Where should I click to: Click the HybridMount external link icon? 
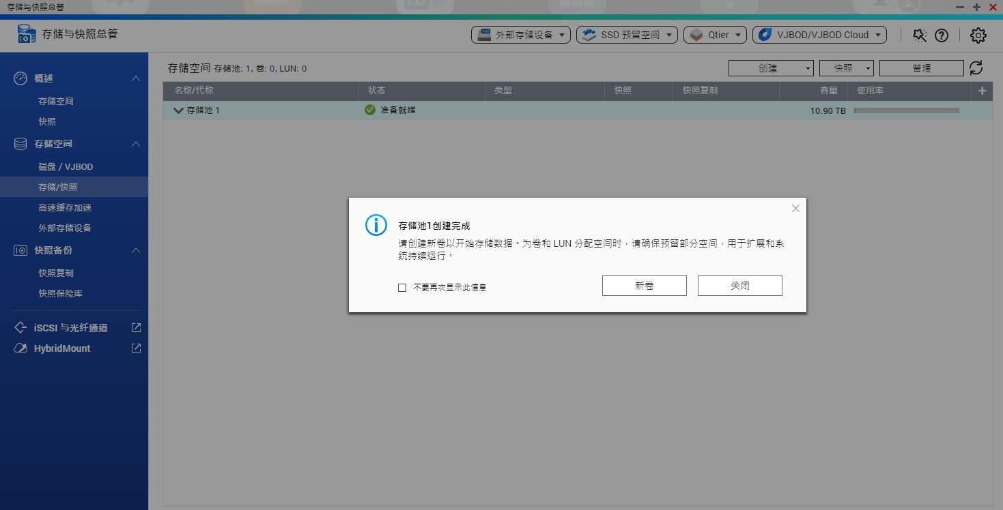point(136,348)
